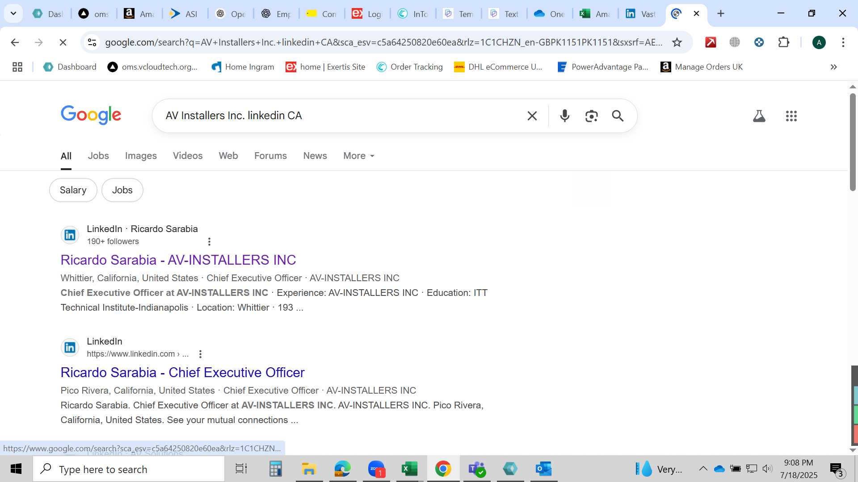The height and width of the screenshot is (482, 858).
Task: Open Search Labs flask icon
Action: pos(759,116)
